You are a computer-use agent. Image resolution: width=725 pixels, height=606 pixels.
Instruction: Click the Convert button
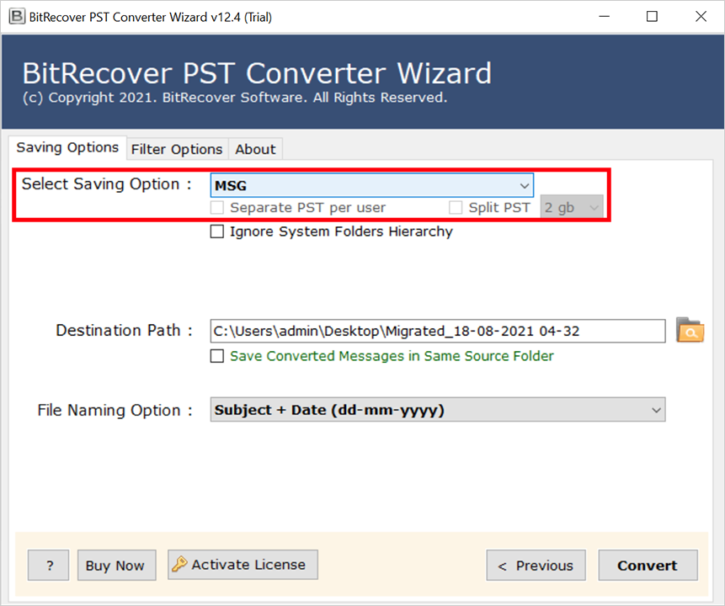point(648,566)
